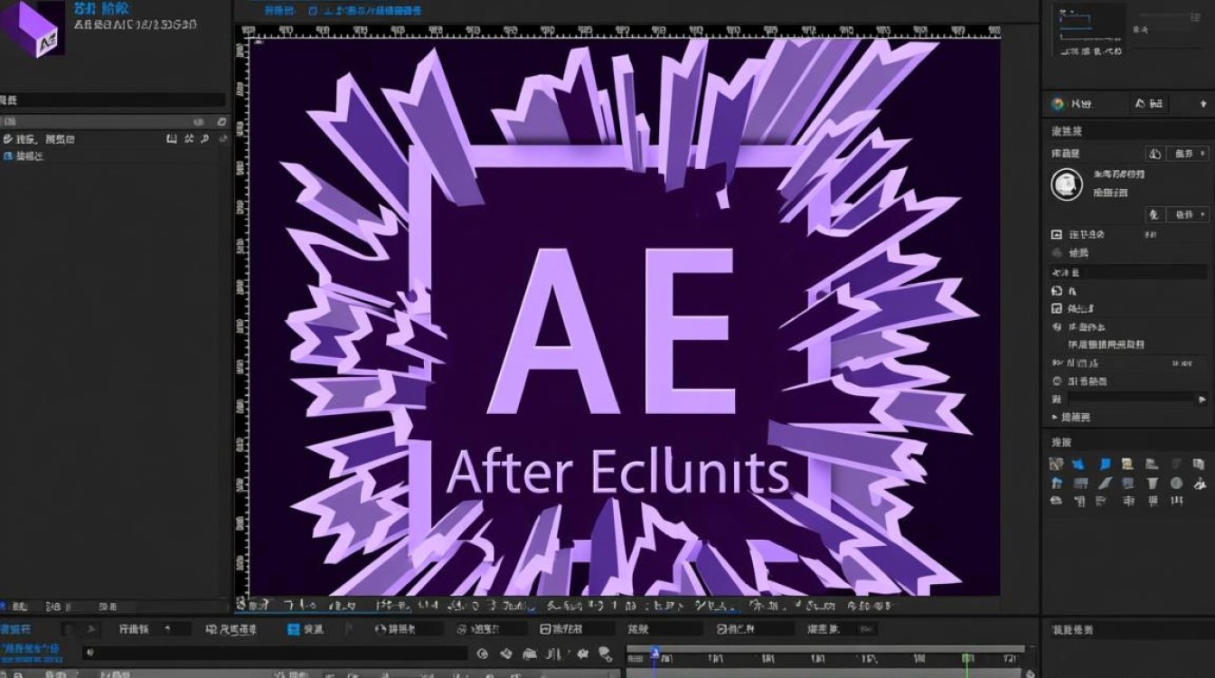Click the "After Eclunits" text in the composition viewer

(x=617, y=471)
